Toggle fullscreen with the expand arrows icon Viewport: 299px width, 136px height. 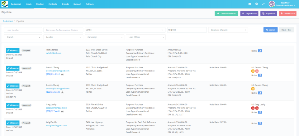[263, 4]
